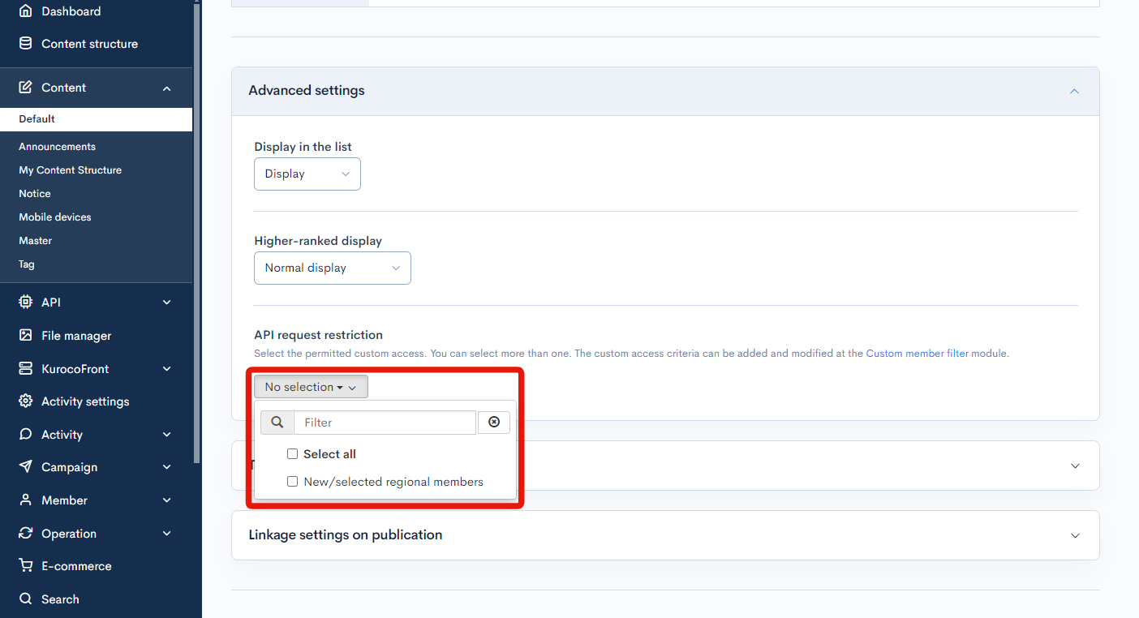Screen dimensions: 1139x618
Task: Click the Search magnifier icon in the sidebar
Action: point(26,599)
